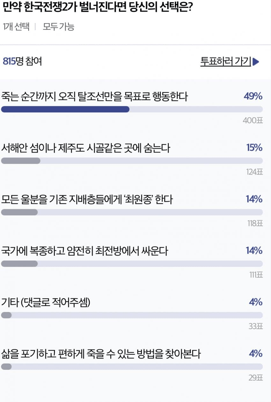The width and height of the screenshot is (271, 402).
Task: Click the 1개 선택 label
Action: pos(16,27)
